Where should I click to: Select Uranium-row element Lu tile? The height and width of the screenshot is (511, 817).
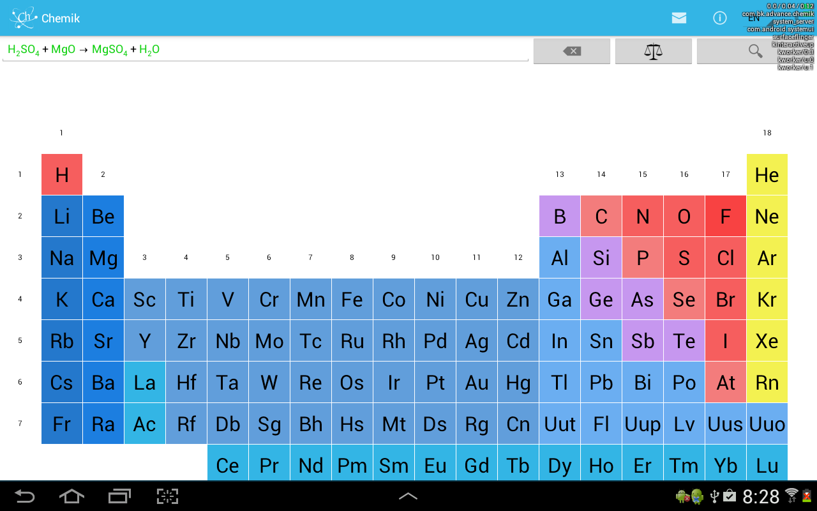767,465
